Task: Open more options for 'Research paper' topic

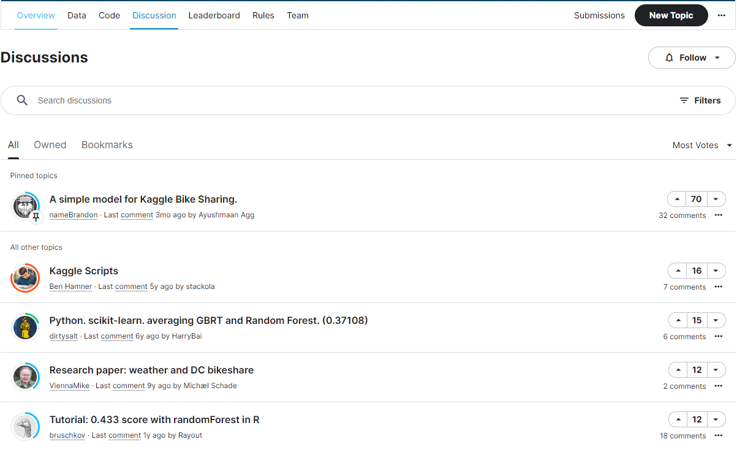Action: click(718, 386)
